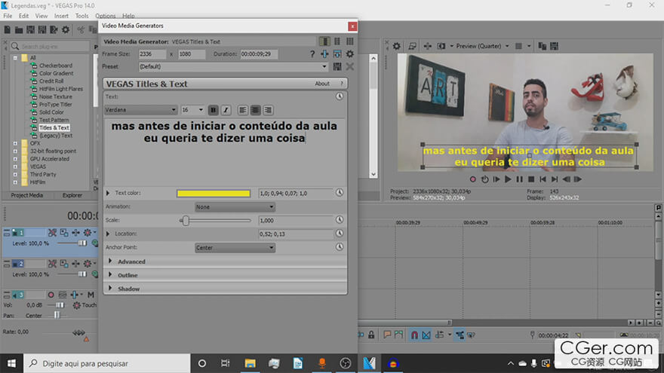Pause the video preview
This screenshot has width=664, height=373.
pyautogui.click(x=519, y=179)
